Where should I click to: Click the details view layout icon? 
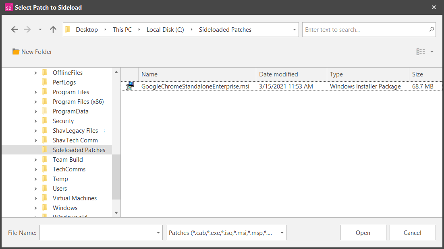[x=421, y=51]
